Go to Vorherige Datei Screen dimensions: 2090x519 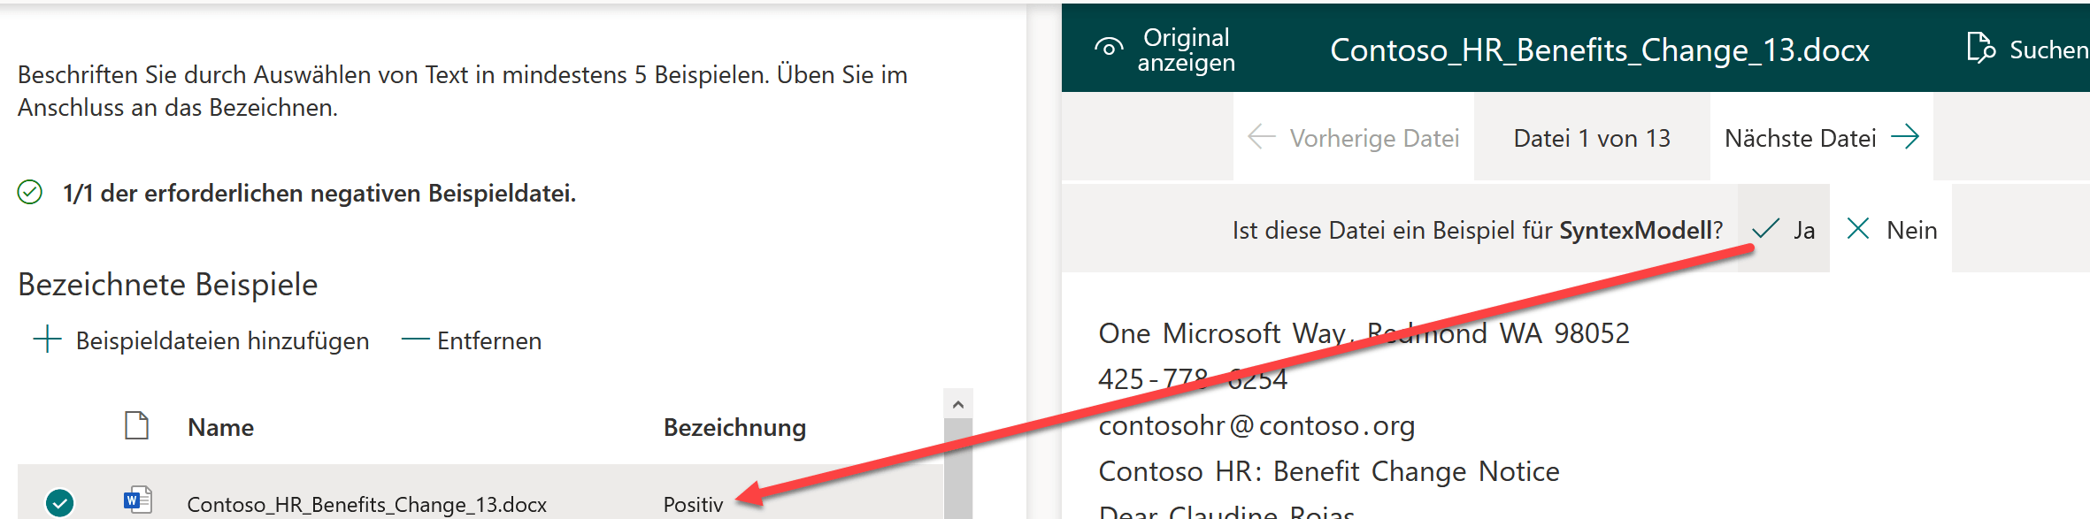tap(1354, 138)
